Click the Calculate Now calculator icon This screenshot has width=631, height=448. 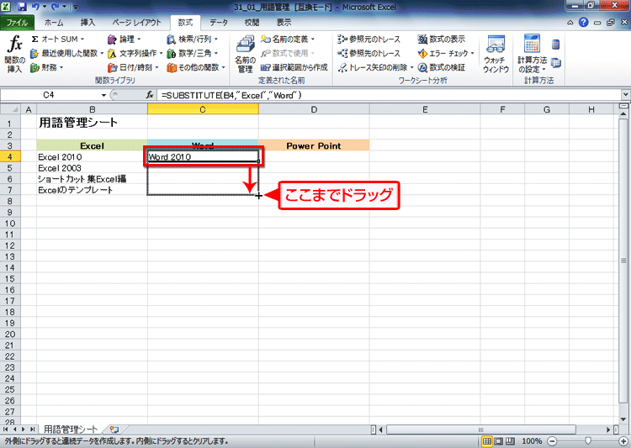point(556,45)
